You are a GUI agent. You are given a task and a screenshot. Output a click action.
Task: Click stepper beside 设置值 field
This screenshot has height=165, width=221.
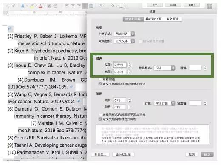click(205, 103)
